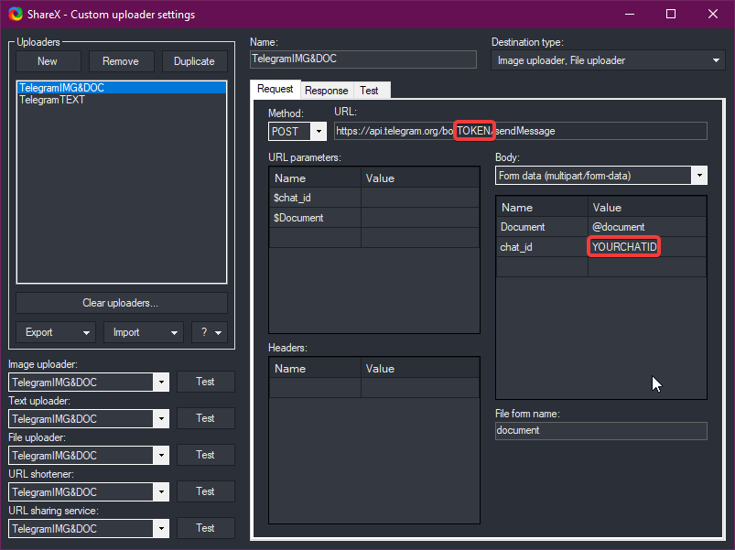Test the Text uploader

click(x=206, y=418)
